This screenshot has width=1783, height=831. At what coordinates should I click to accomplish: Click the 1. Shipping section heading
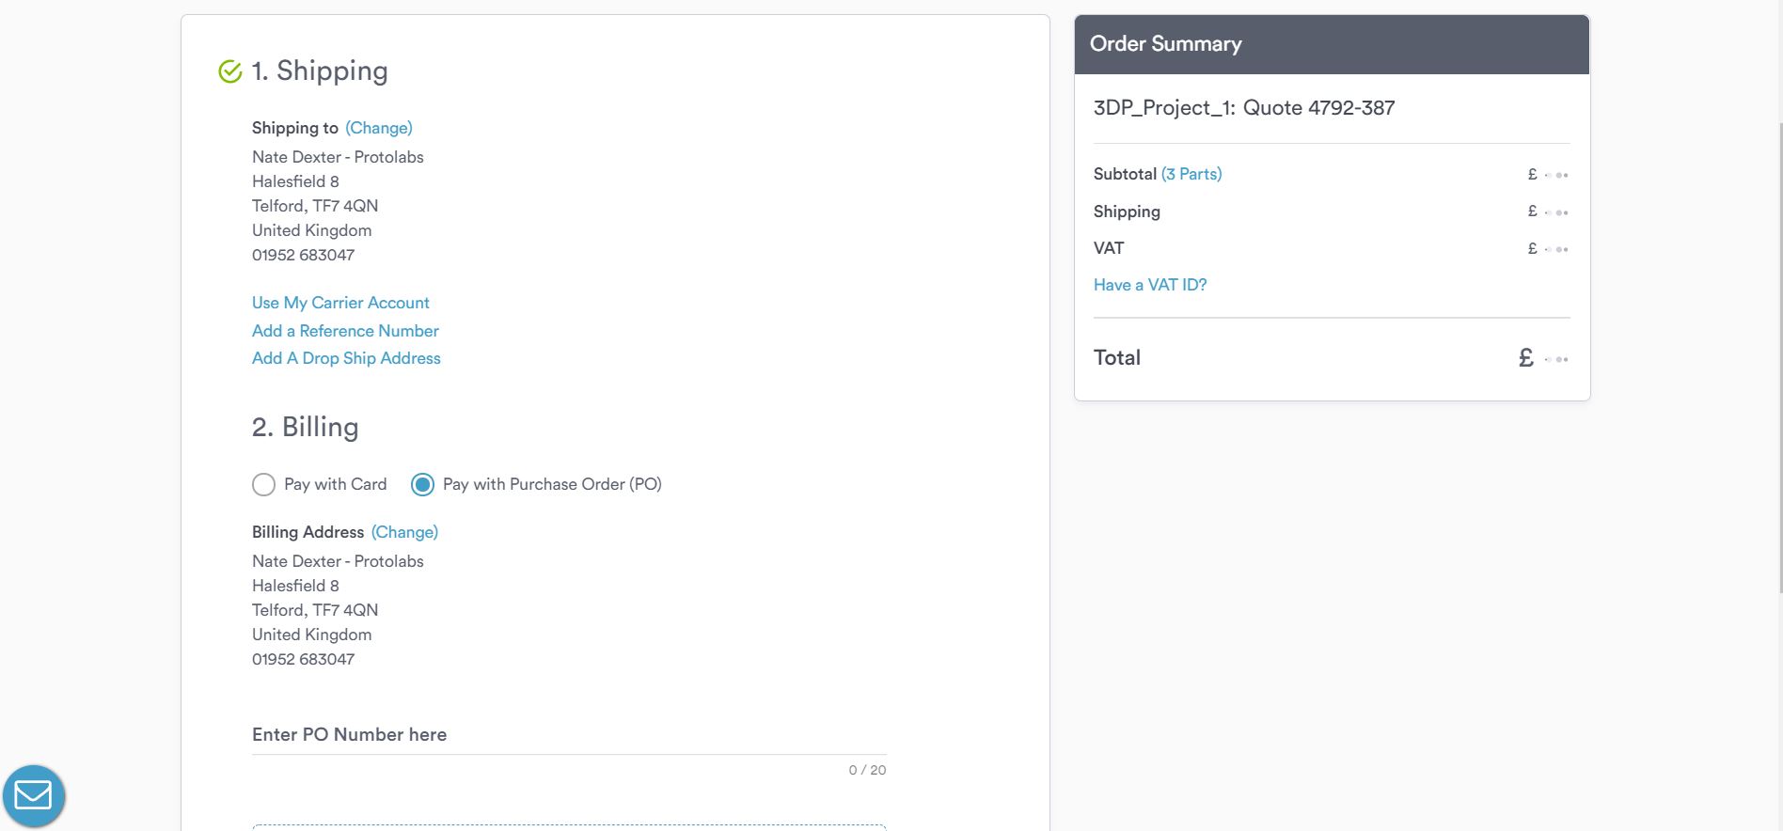coord(320,71)
